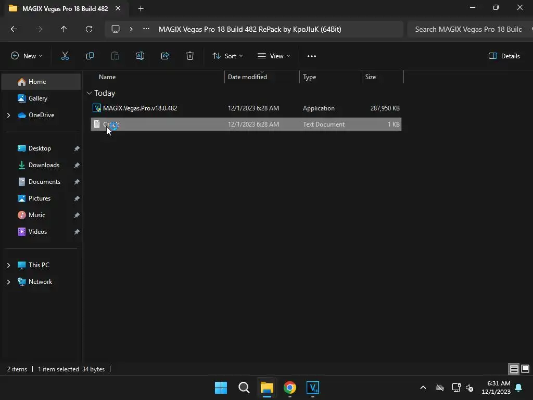Viewport: 533px width, 400px height.
Task: Open the See more toolbar options
Action: tap(312, 56)
